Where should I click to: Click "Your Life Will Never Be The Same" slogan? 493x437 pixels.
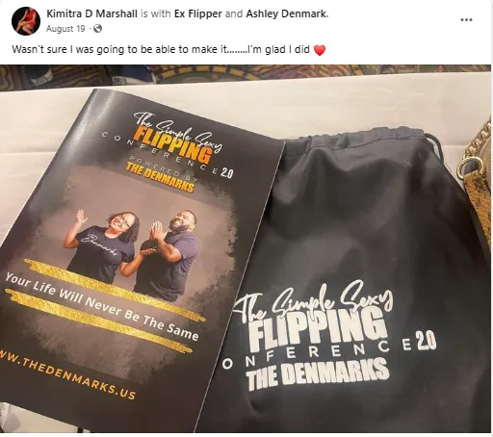point(102,306)
